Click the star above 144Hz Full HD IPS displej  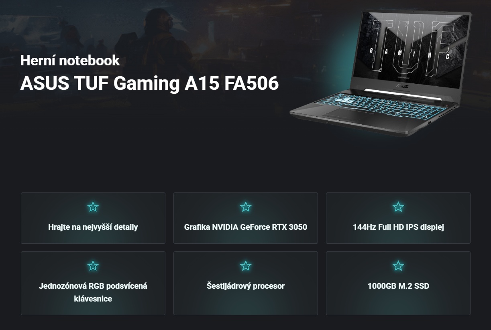398,207
